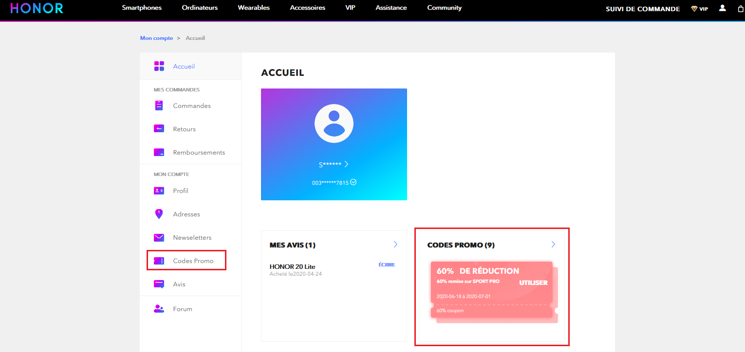This screenshot has width=745, height=352.
Task: Open the Assistance menu
Action: click(x=391, y=7)
